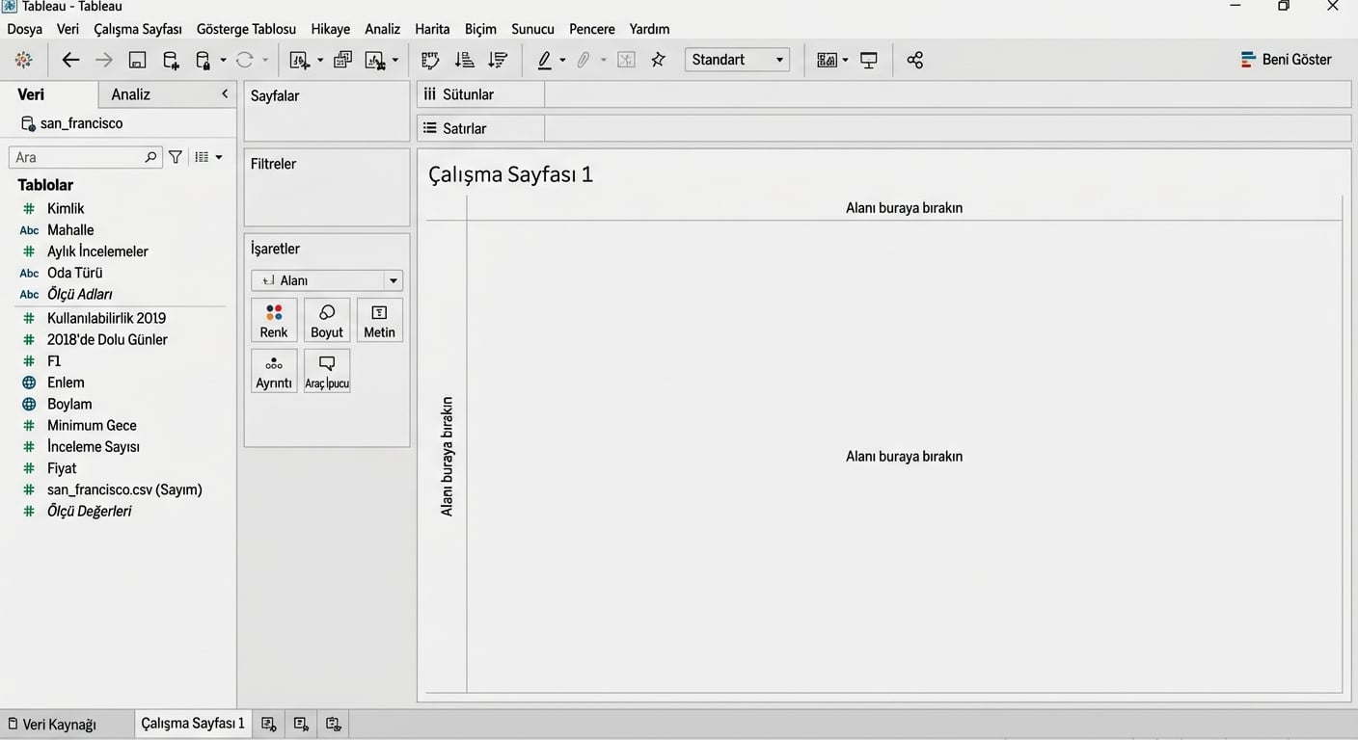
Task: Click the swap rows and columns icon
Action: pos(430,60)
